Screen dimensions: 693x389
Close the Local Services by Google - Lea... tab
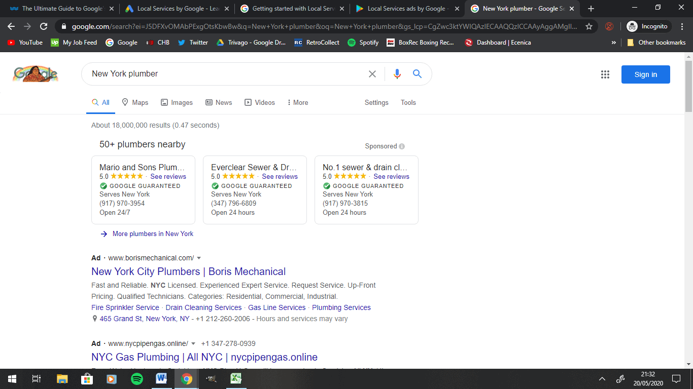tap(226, 9)
